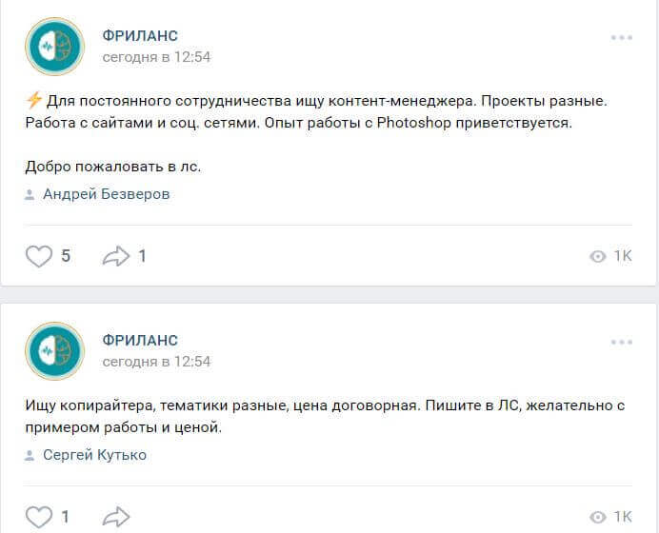Click first post's timestamp сегодня в 12:54
Image resolution: width=659 pixels, height=533 pixels.
pyautogui.click(x=156, y=57)
